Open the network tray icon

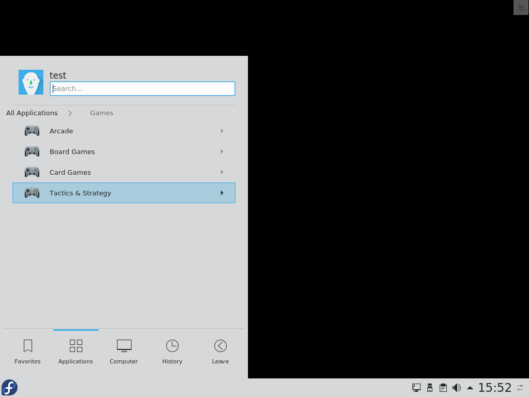[x=416, y=388]
